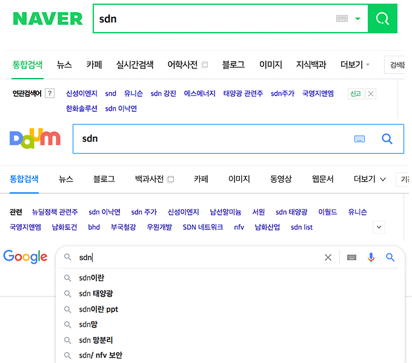
Task: Open Daum 백과사전 tab
Action: [149, 179]
